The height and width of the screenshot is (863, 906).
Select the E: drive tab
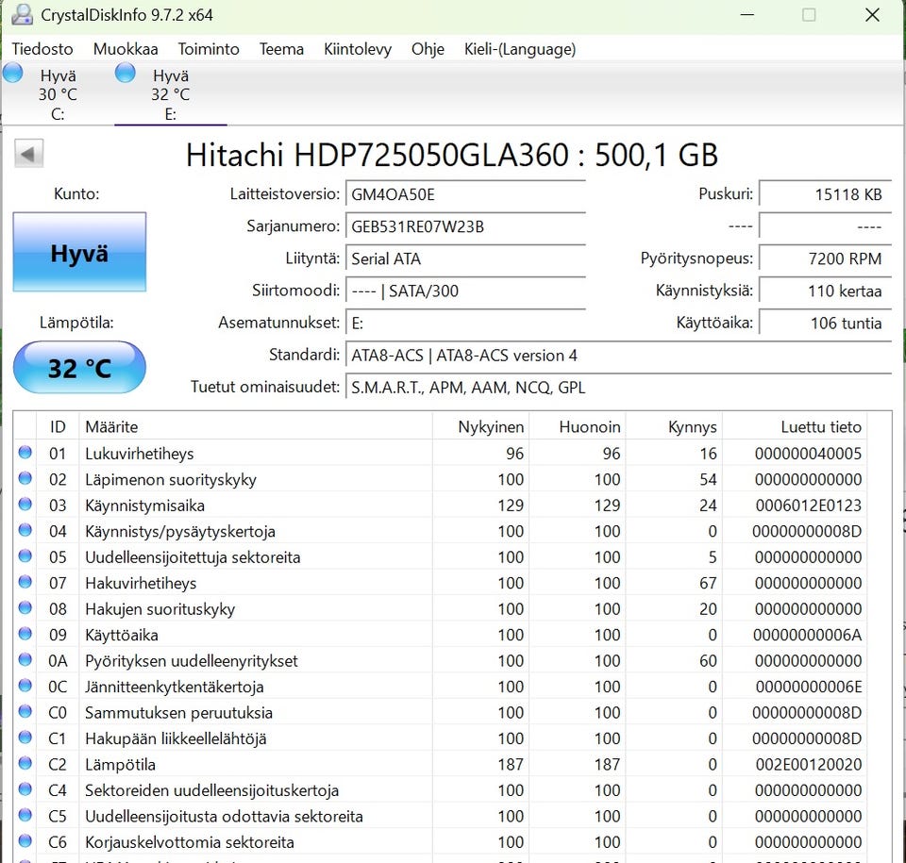point(170,94)
